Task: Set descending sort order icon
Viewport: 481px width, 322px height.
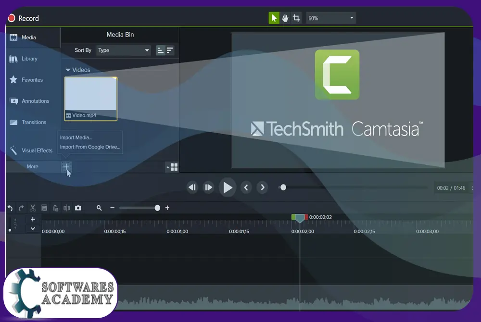Action: 170,50
